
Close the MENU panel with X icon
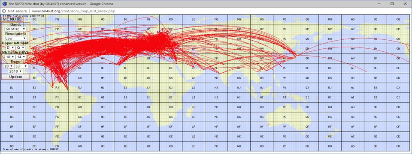click(19, 19)
